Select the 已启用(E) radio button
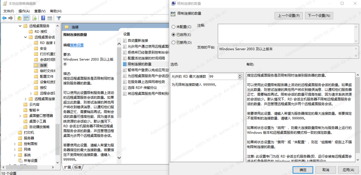Screen dimensions: 361x175 click(173, 35)
